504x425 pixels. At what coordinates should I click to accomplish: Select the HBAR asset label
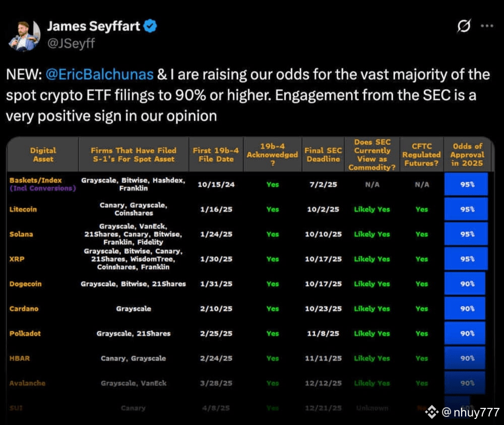(x=20, y=358)
